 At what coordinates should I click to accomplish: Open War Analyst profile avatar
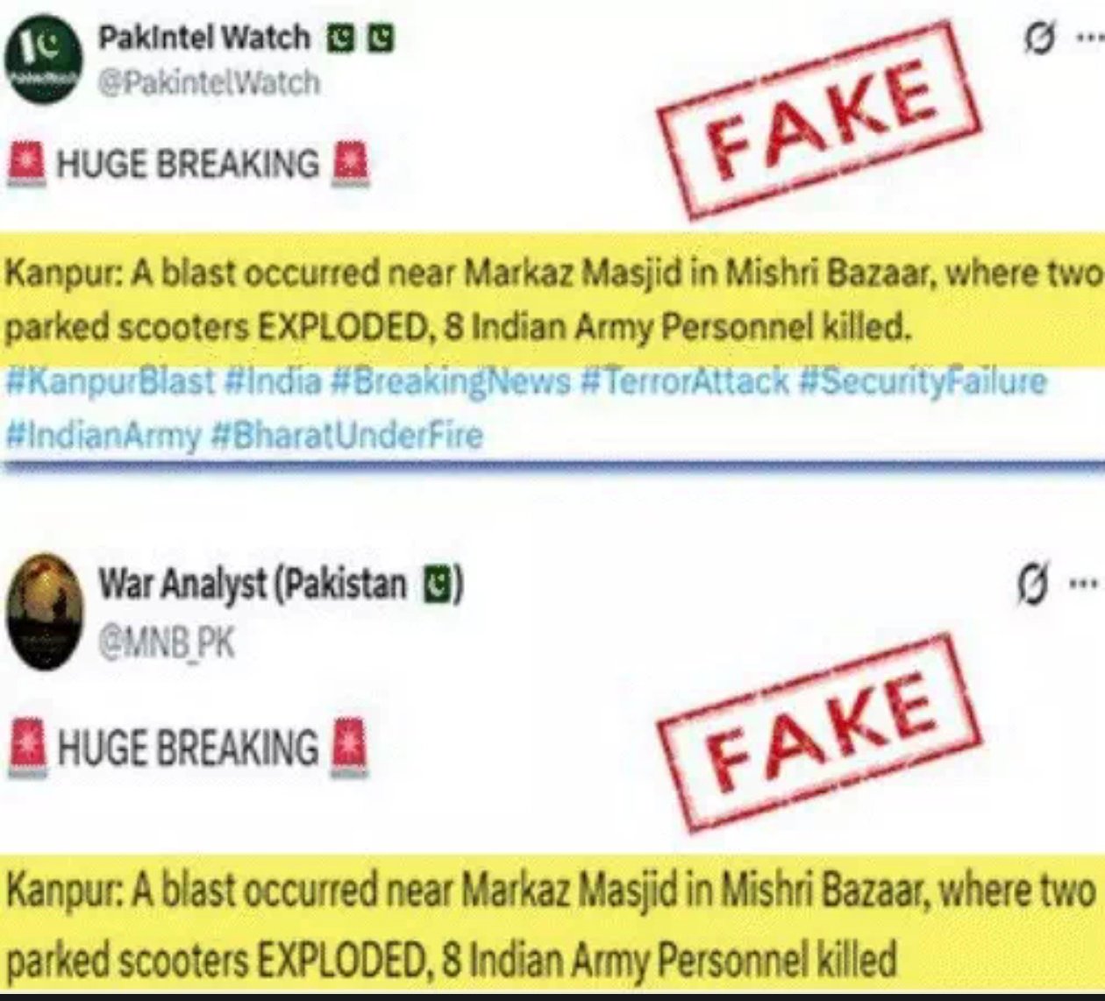(x=43, y=612)
